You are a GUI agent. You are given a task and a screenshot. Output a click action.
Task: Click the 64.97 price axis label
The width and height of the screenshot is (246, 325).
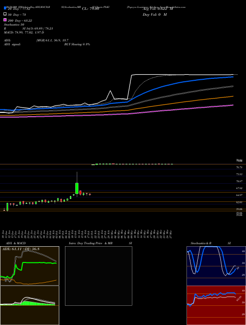coord(239,195)
